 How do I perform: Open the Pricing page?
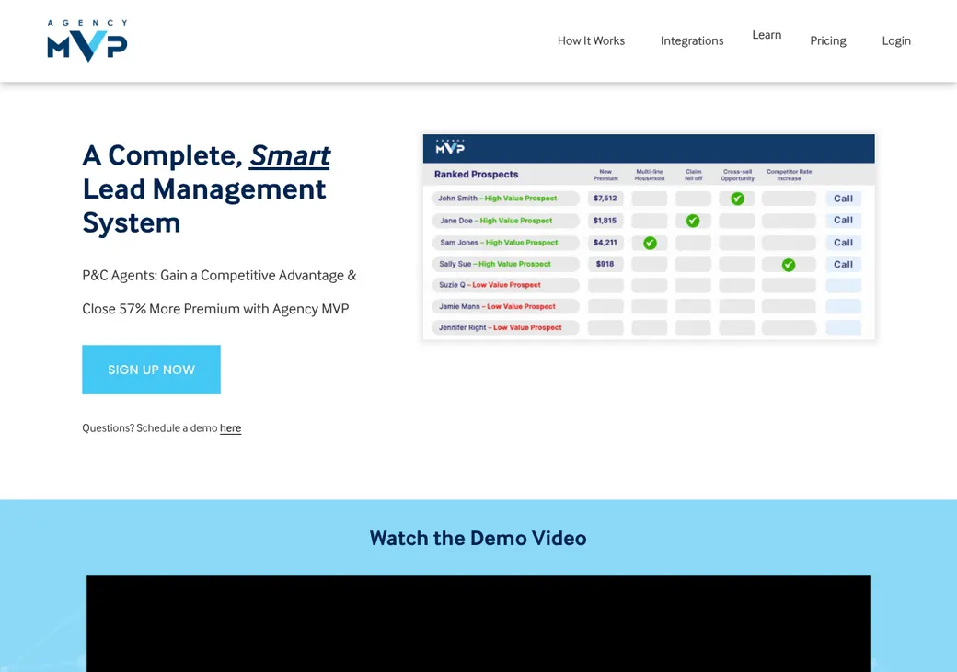pos(827,40)
